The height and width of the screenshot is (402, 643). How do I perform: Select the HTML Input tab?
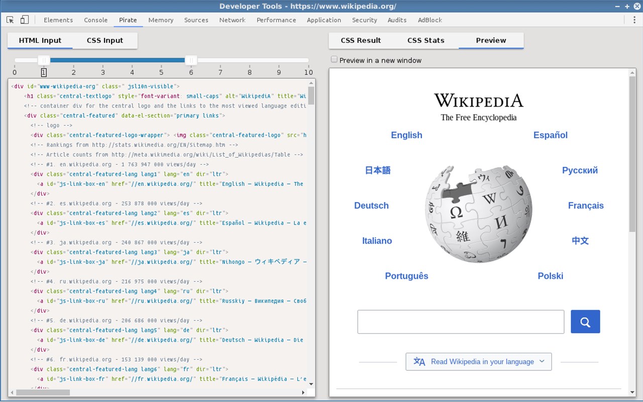pyautogui.click(x=40, y=41)
